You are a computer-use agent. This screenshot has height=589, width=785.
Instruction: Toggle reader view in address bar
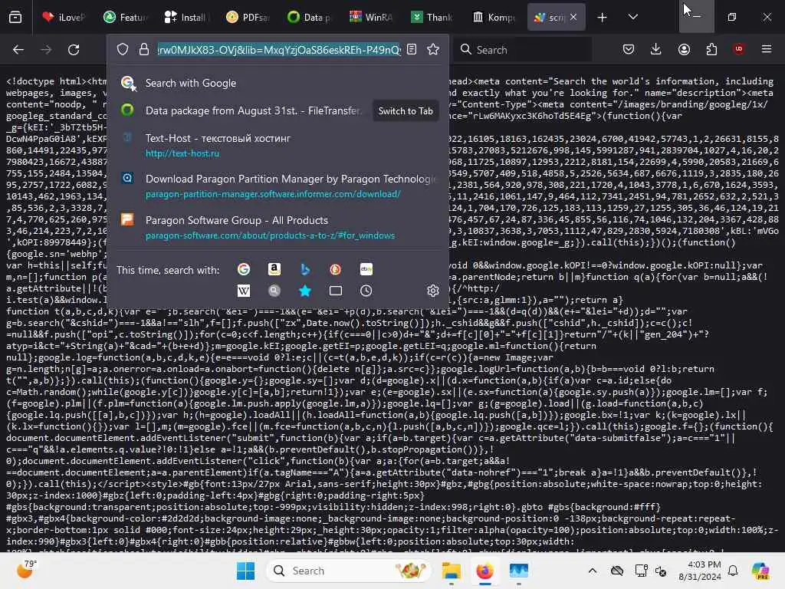tap(412, 49)
